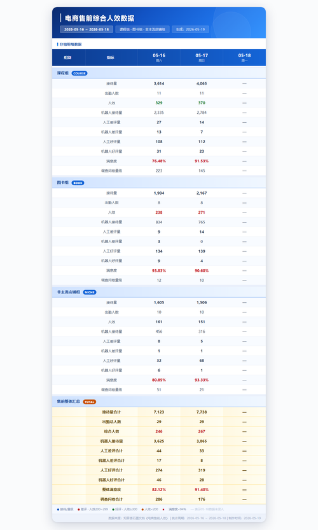Click the total value 3,625
Screen dimensions: 318x530
[x=159, y=441]
